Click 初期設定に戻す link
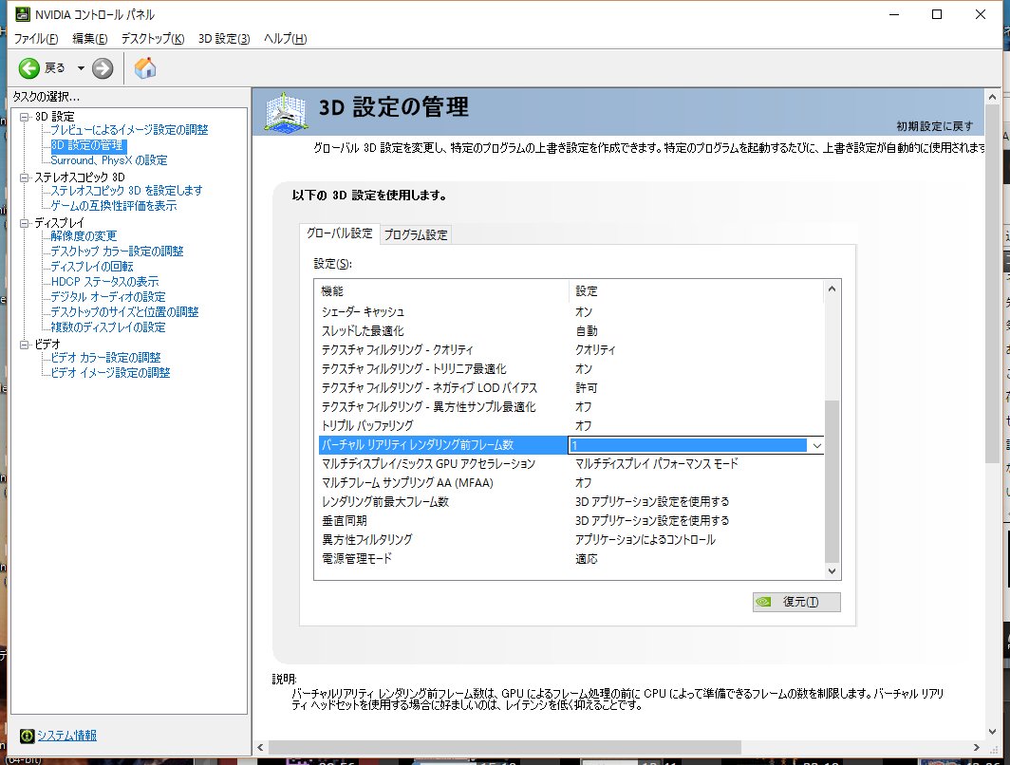Viewport: 1010px width, 765px height. [x=935, y=126]
